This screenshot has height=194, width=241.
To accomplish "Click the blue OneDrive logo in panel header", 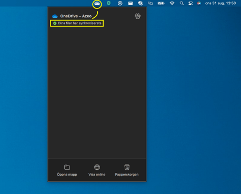I will 55,16.
